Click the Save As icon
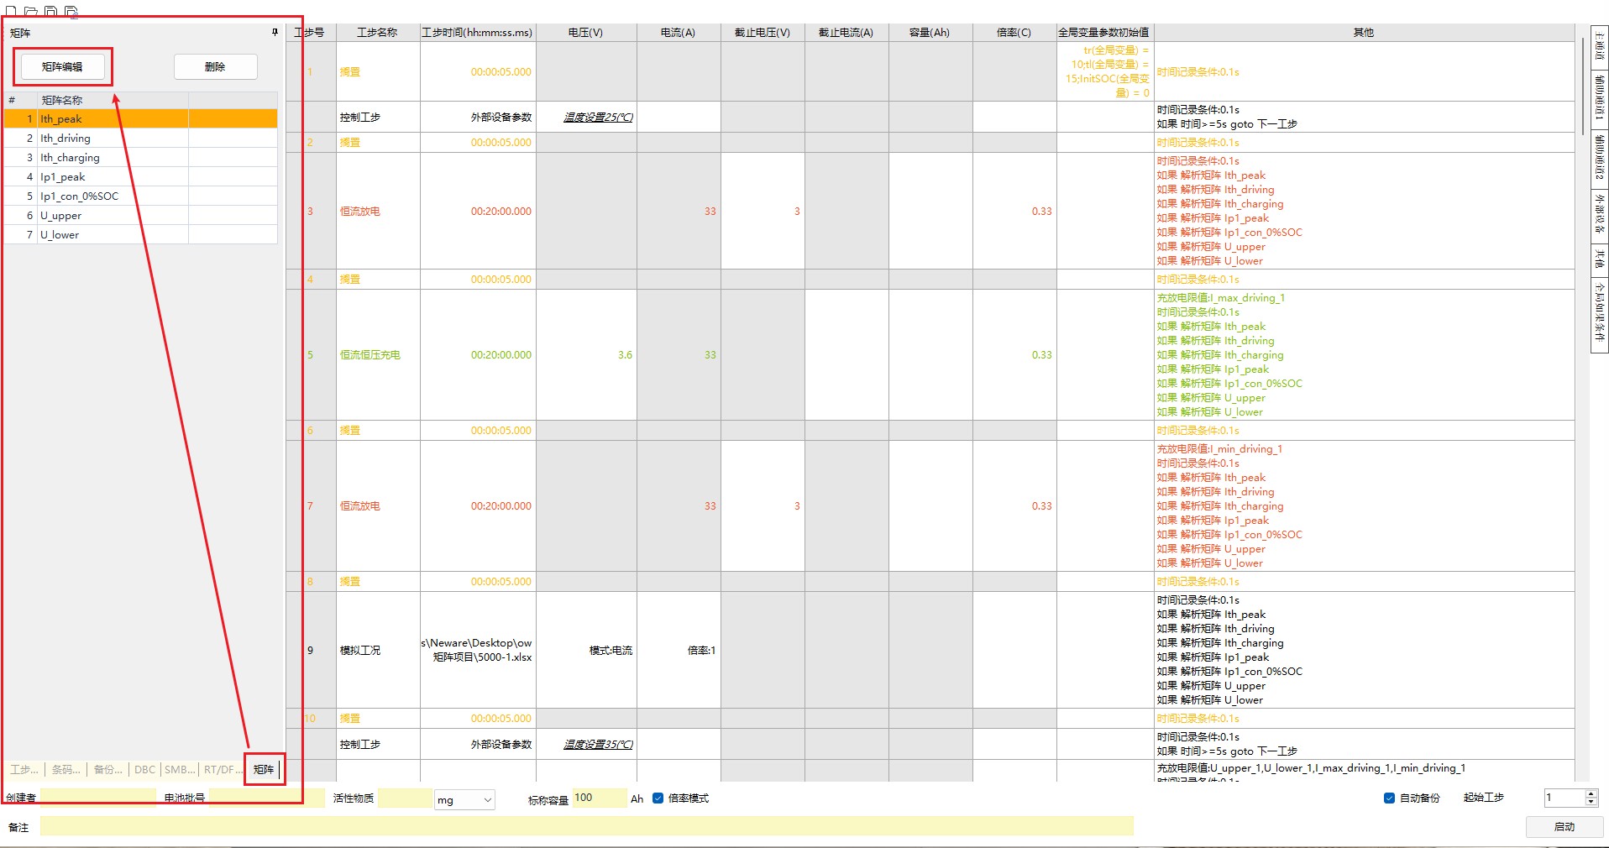Screen dimensions: 1609x848 (x=71, y=12)
